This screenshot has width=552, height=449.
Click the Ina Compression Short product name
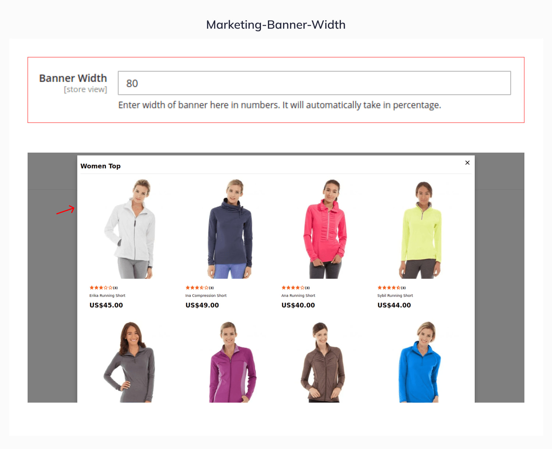point(206,296)
